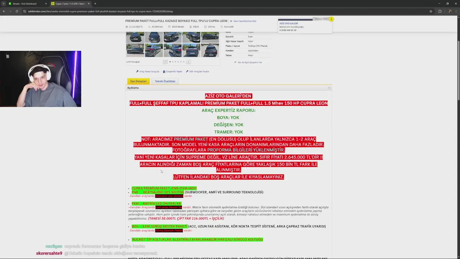This screenshot has height=259, width=460.
Task: Open third car thumbnail in bottom row
Action: click(x=172, y=50)
